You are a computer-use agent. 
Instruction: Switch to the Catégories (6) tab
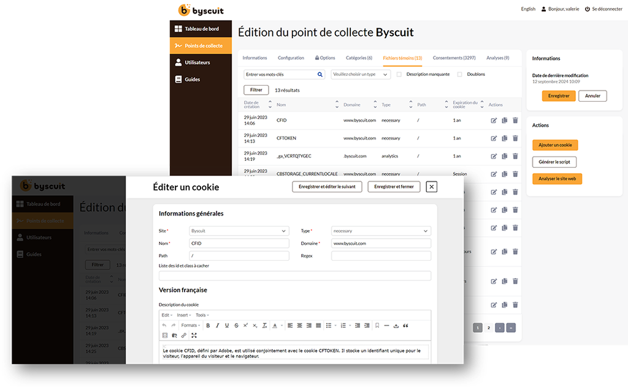pyautogui.click(x=359, y=58)
